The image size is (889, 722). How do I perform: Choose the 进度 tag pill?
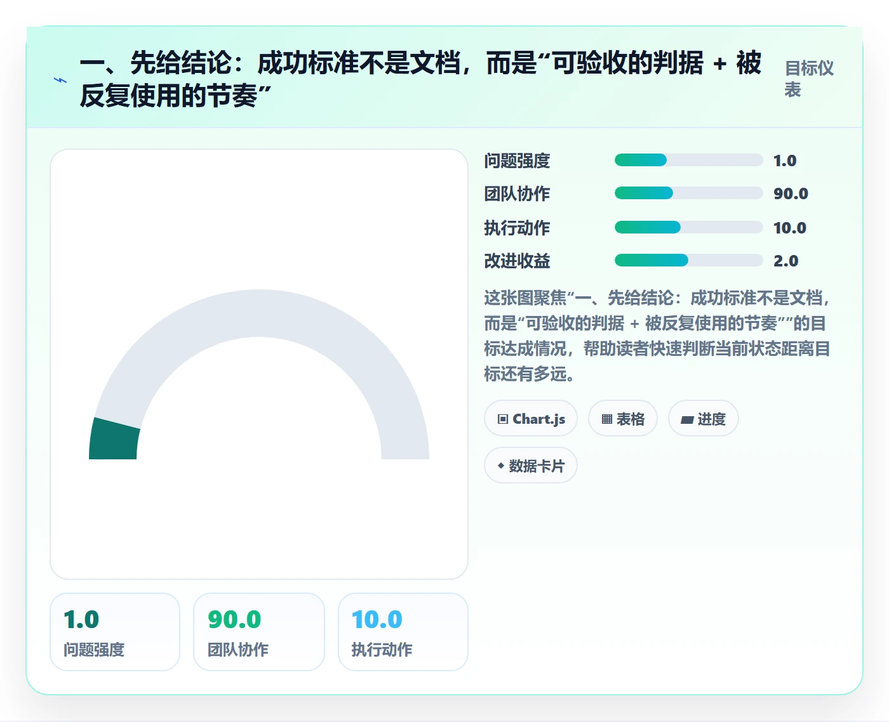[x=703, y=419]
